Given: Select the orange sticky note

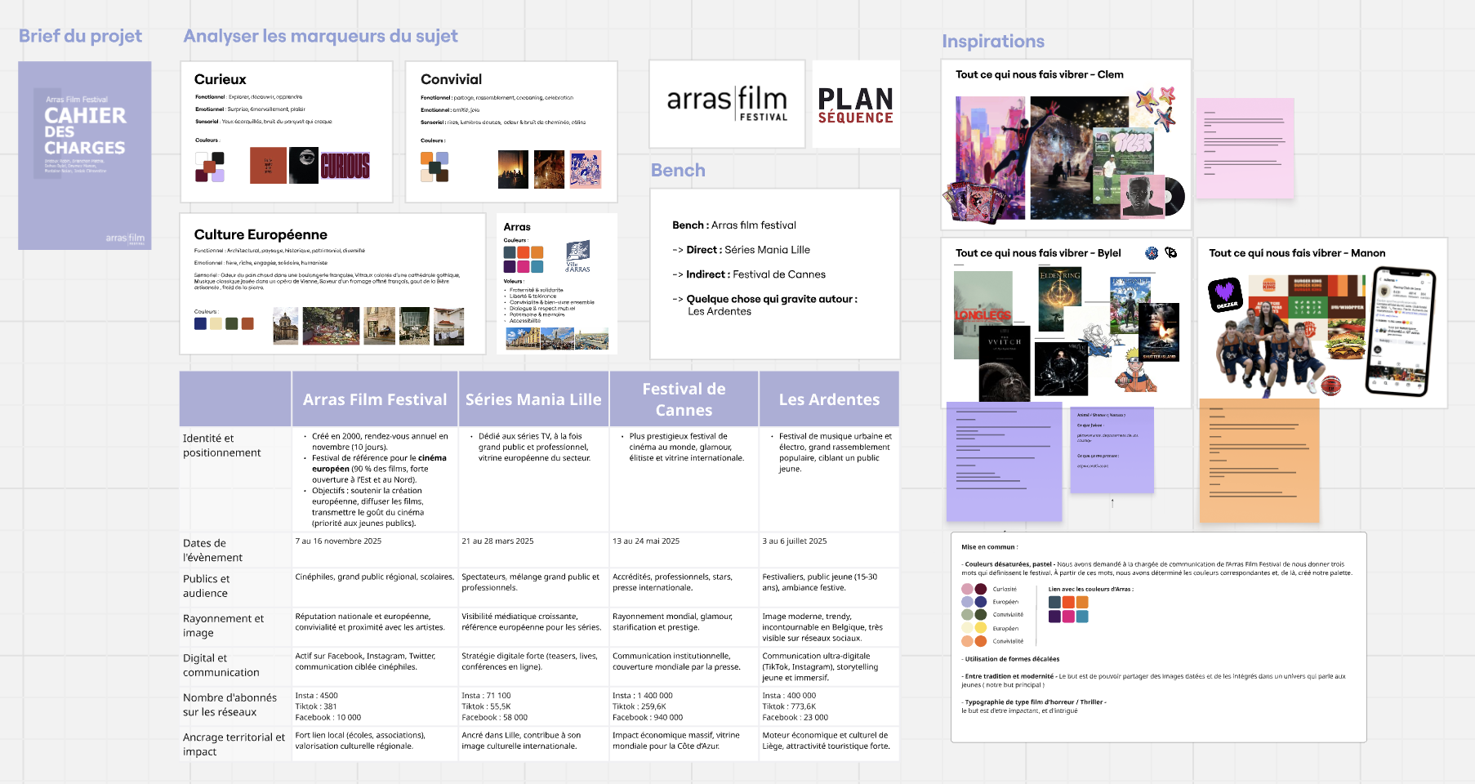Looking at the screenshot, I should (1259, 461).
